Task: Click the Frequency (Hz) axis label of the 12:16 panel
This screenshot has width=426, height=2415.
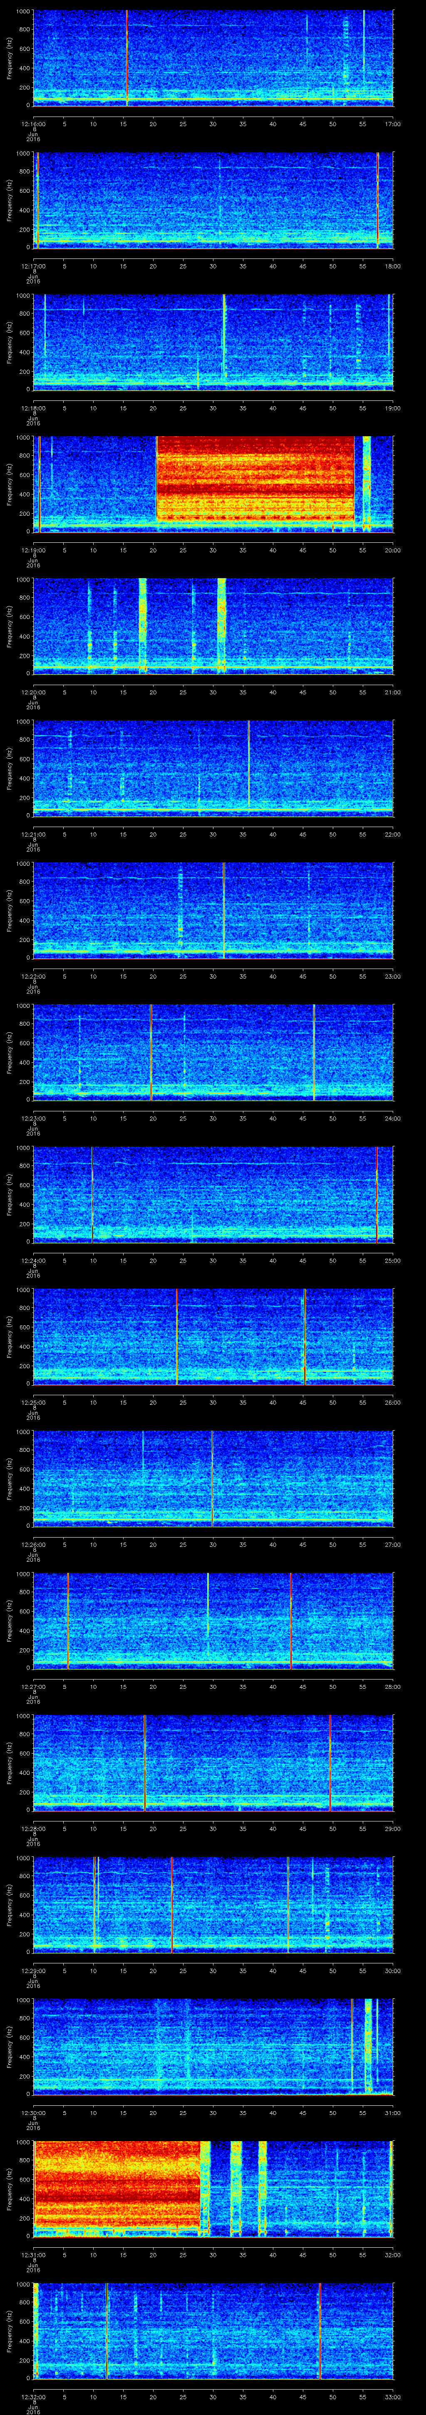Action: (10, 58)
